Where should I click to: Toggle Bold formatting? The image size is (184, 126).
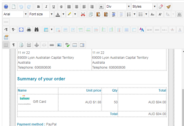38,7
